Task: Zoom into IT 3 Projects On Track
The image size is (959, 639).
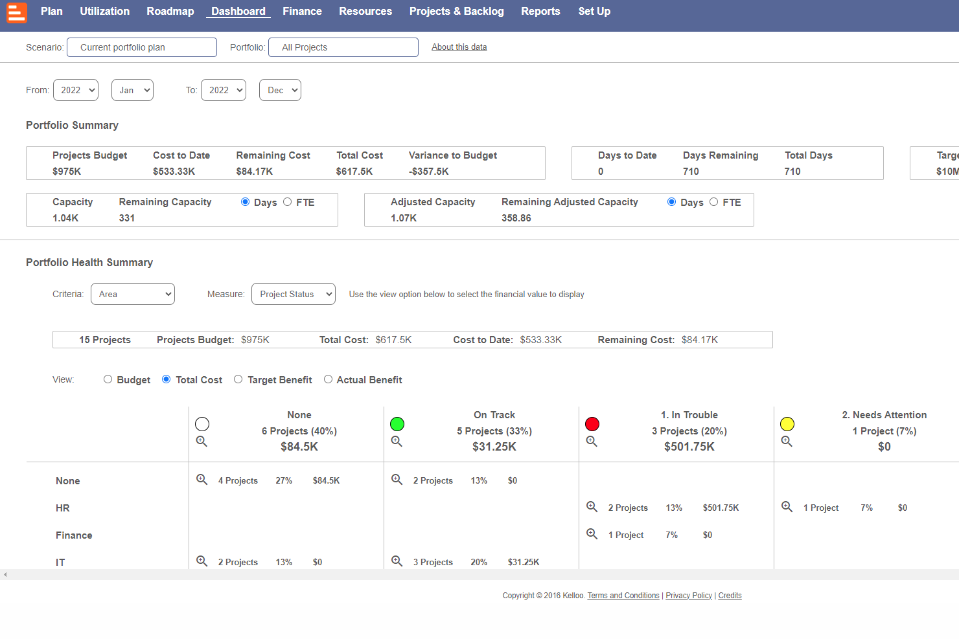Action: 397,561
